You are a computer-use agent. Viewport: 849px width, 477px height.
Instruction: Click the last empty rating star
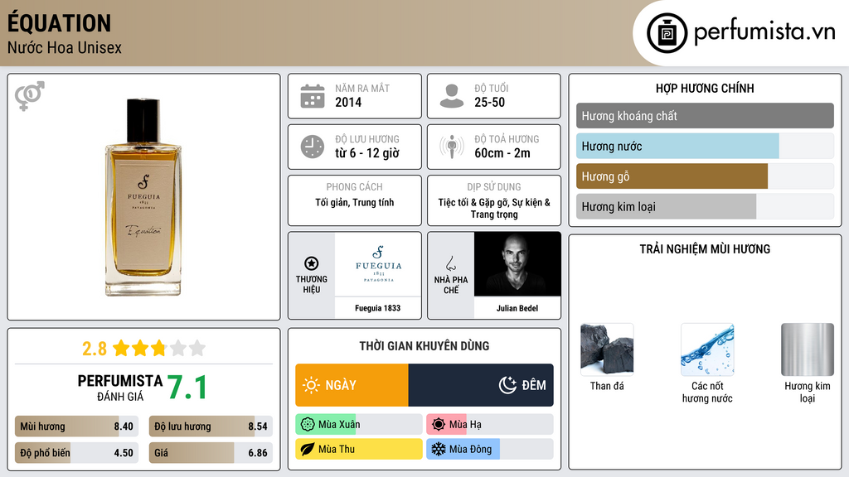click(x=197, y=348)
